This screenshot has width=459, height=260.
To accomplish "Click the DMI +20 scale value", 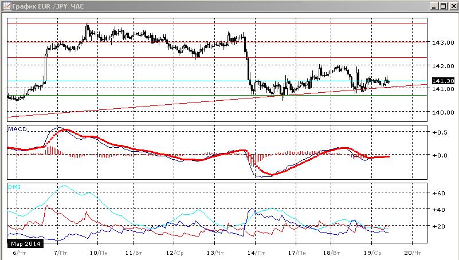I will [x=438, y=226].
